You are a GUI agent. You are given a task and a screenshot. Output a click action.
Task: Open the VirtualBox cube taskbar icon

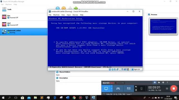point(87,97)
